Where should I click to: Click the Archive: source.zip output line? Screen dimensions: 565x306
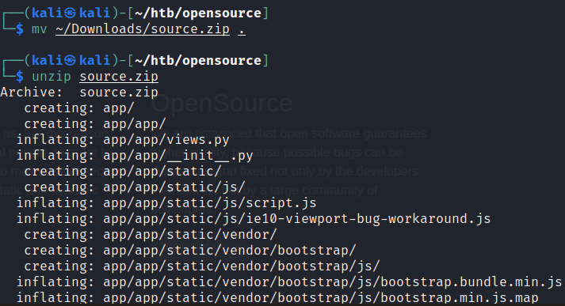pyautogui.click(x=79, y=92)
